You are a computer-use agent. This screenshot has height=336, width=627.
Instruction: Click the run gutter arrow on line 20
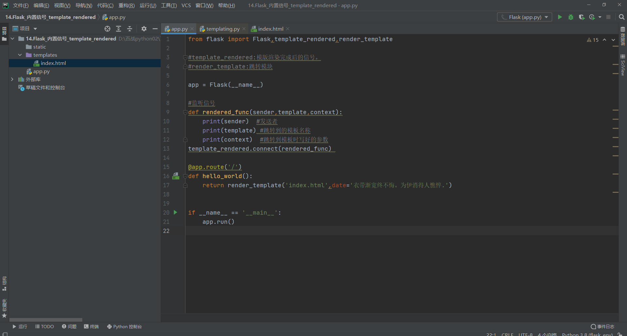pyautogui.click(x=175, y=212)
